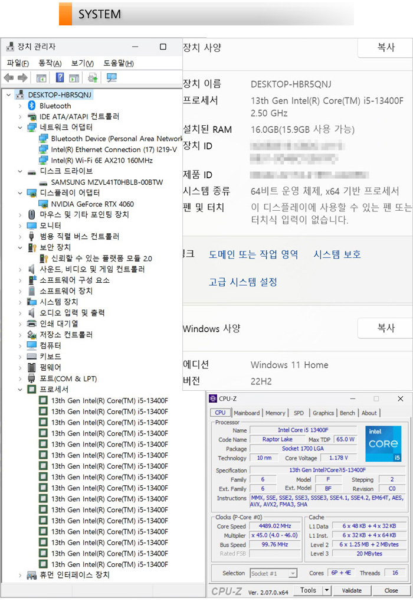Switch to the Graphics tab in CPU-Z
This screenshot has width=413, height=601.
click(323, 413)
